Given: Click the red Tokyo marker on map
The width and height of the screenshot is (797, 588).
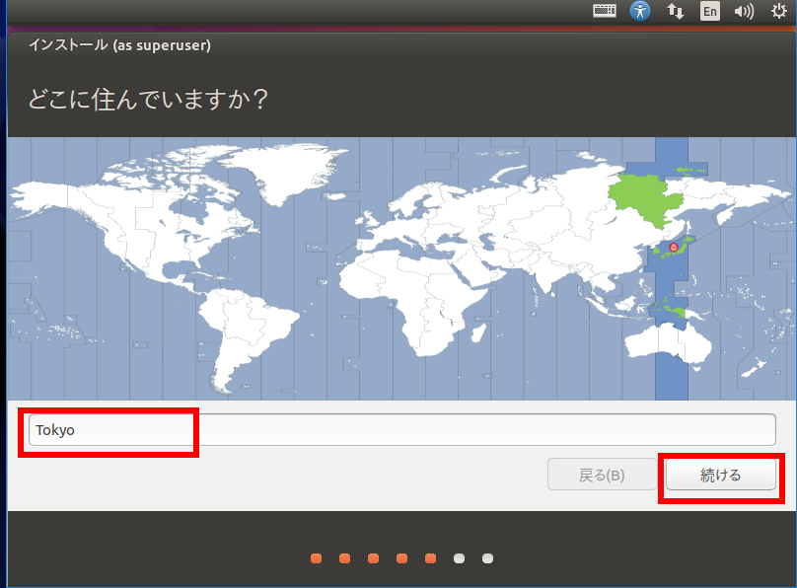Looking at the screenshot, I should 674,248.
